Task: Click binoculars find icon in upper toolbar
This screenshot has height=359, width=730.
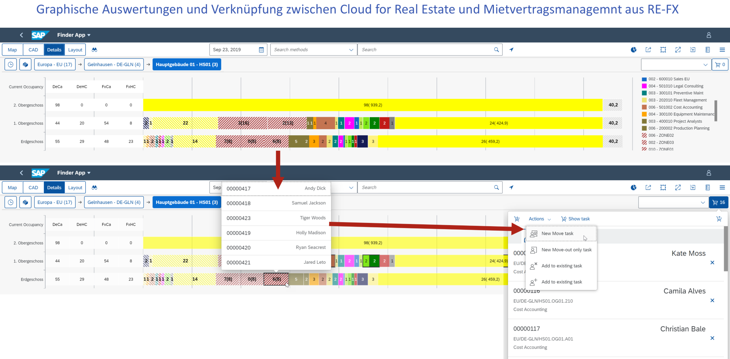Action: [95, 50]
